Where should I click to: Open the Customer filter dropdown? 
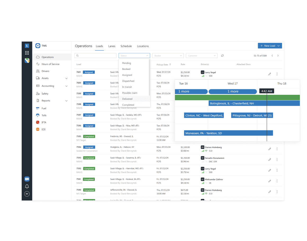[201, 55]
